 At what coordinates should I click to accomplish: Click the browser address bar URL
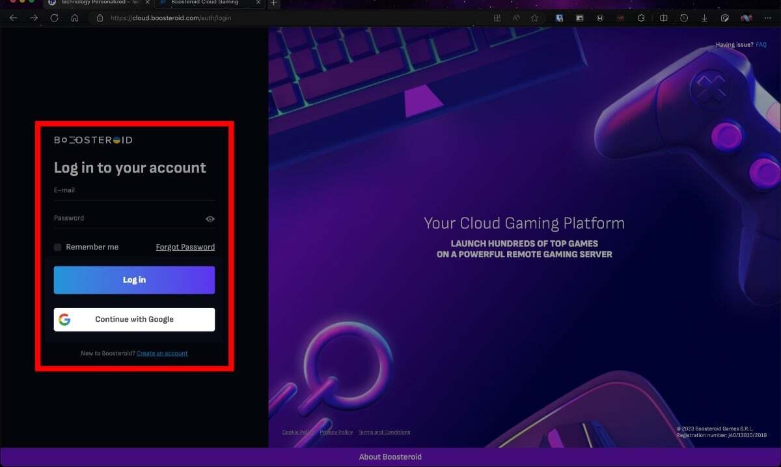[x=171, y=18]
